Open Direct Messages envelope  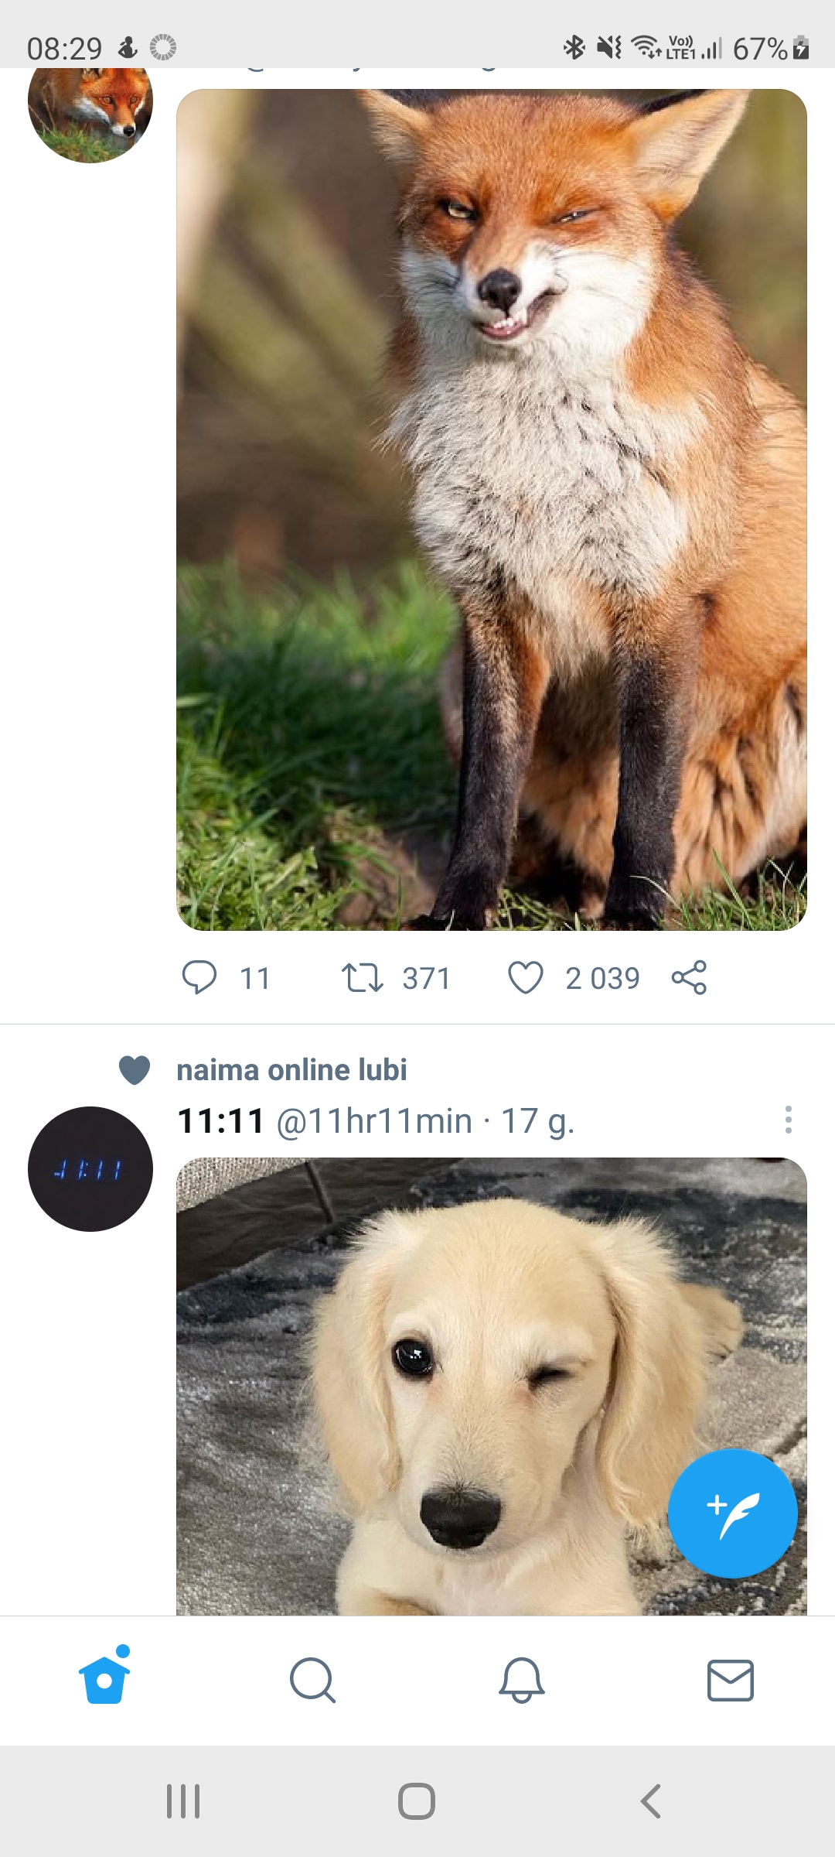(x=731, y=1680)
